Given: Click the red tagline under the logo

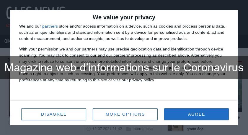Looking at the screenshot, I should (x=8, y=26).
